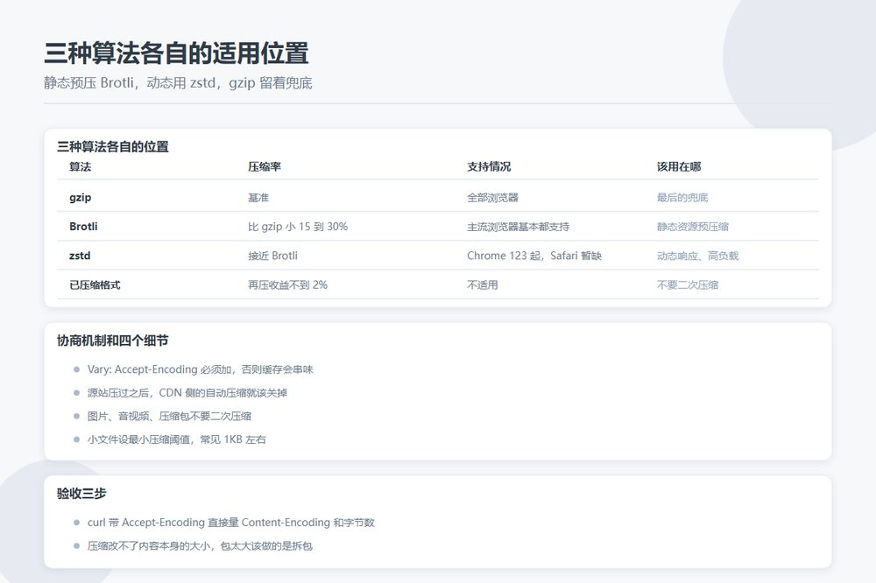Click the 不要二次压缩 table cell
876x583 pixels.
688,284
